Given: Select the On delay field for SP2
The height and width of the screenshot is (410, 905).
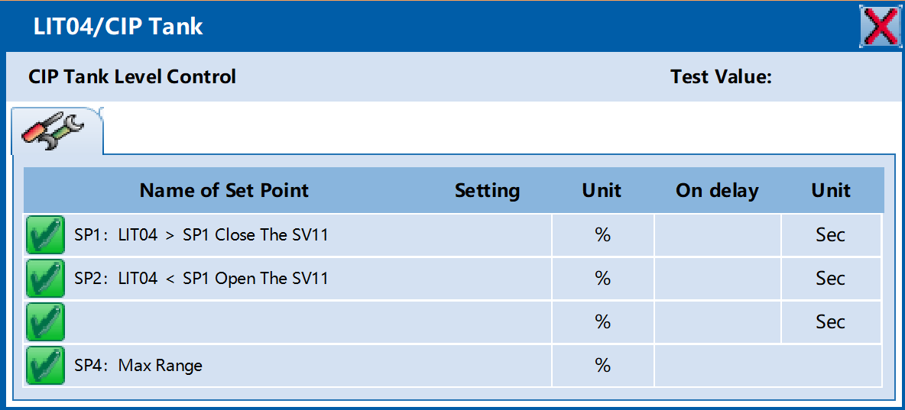Looking at the screenshot, I should pyautogui.click(x=718, y=279).
